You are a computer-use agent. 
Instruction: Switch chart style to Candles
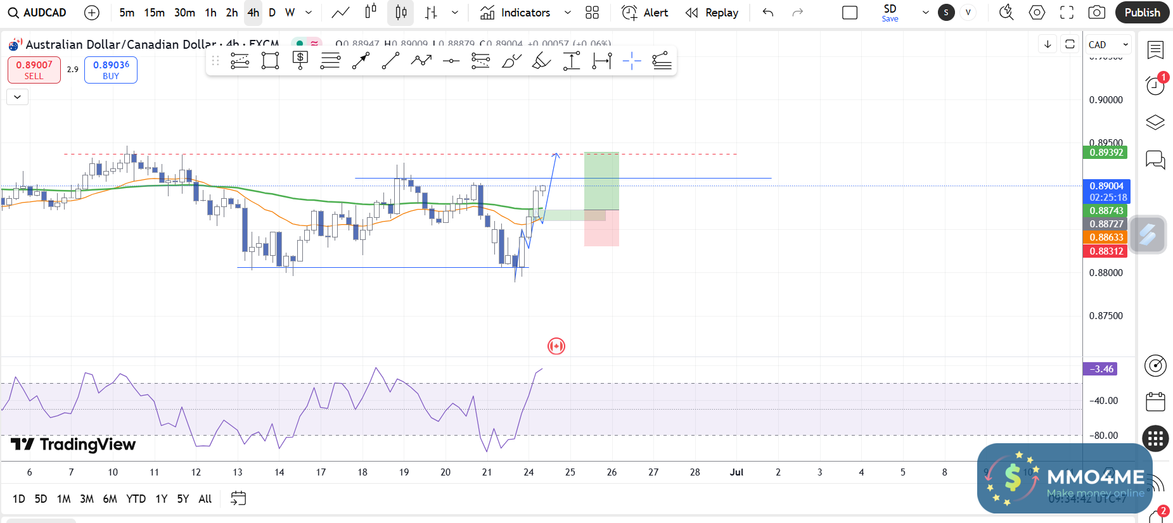tap(401, 13)
